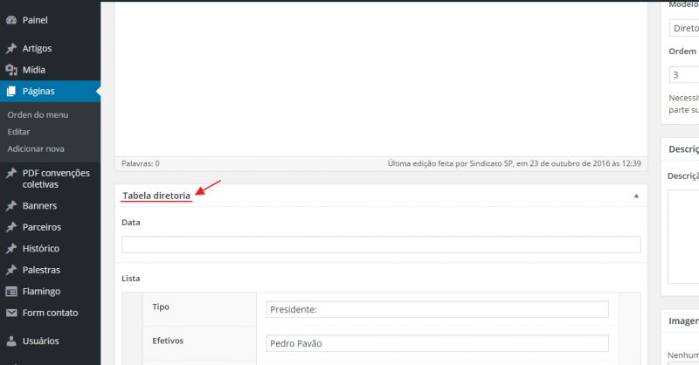Open the Modelo dropdown in sidebar
The width and height of the screenshot is (699, 365).
click(x=683, y=28)
